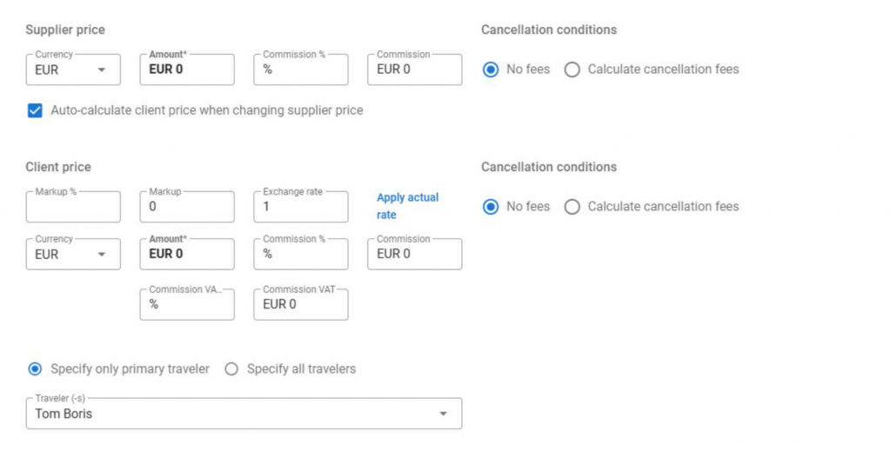Image resolution: width=891 pixels, height=458 pixels.
Task: Focus the Commission VAT % field
Action: (x=187, y=304)
